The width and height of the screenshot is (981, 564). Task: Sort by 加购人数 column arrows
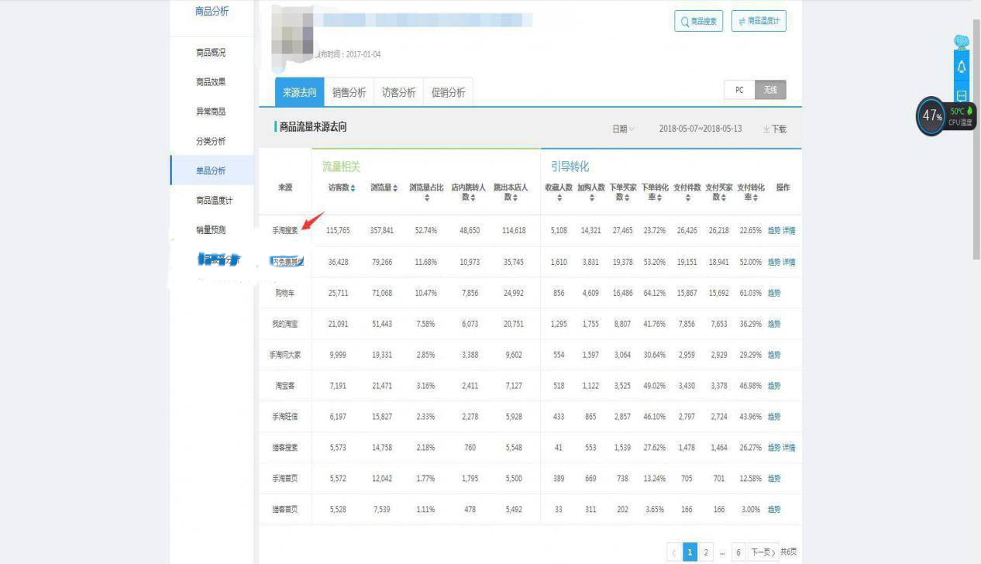pos(591,198)
